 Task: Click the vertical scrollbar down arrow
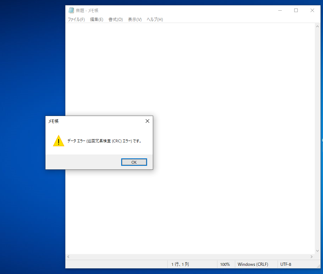click(317, 251)
